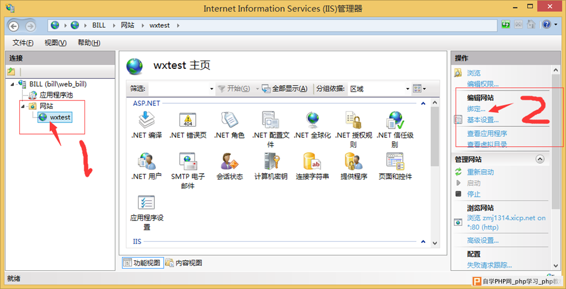Viewport: 566px width, 289px height.
Task: Open the 帮助(H) menu
Action: pos(89,43)
